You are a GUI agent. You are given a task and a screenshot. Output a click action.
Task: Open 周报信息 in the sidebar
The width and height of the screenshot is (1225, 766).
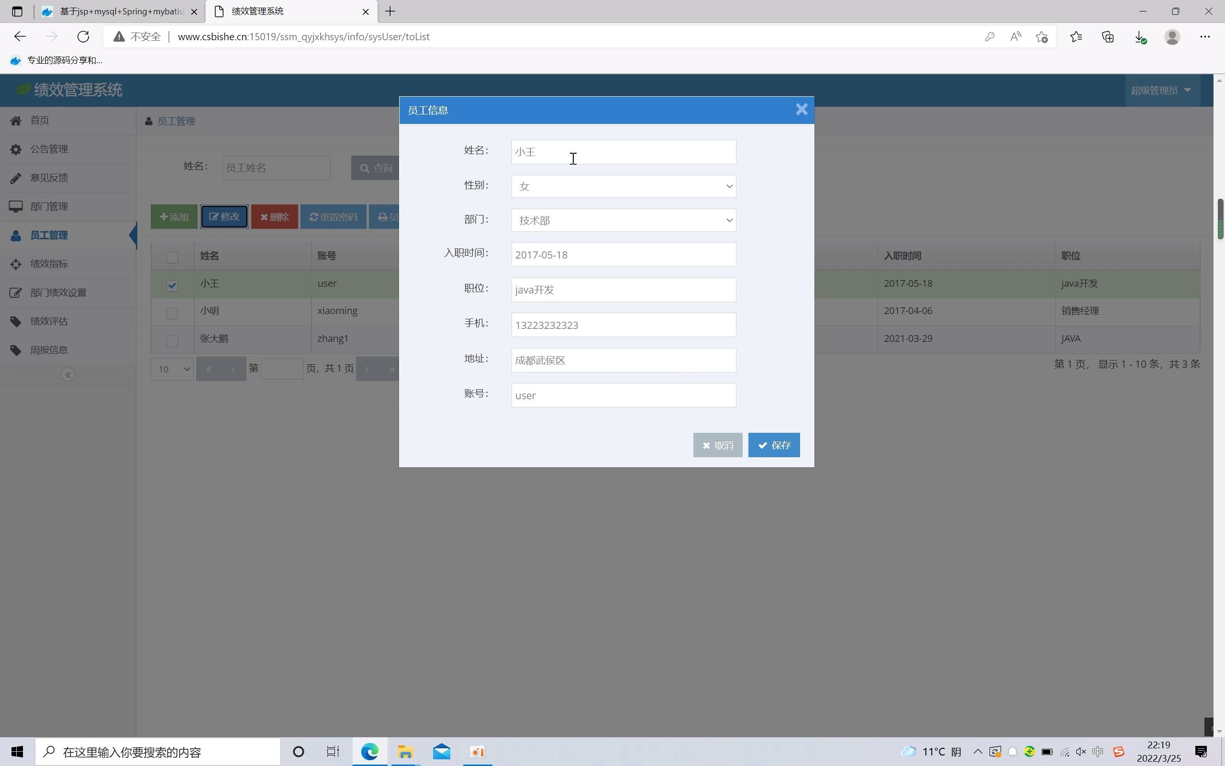pyautogui.click(x=68, y=350)
